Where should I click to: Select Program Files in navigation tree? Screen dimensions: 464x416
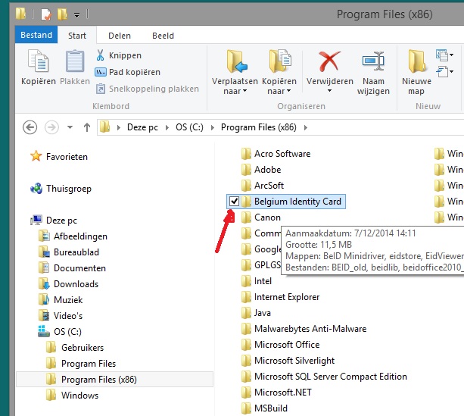pyautogui.click(x=89, y=364)
